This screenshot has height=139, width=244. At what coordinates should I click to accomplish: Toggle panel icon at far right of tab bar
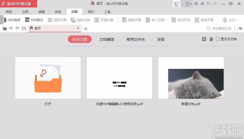coord(241,29)
